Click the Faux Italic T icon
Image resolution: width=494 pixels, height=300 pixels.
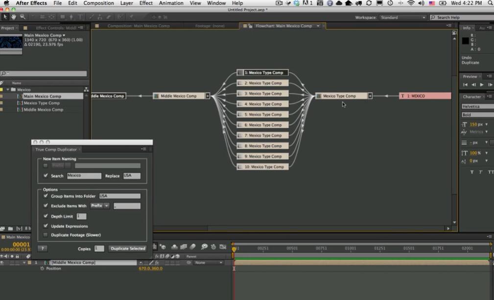(x=481, y=172)
